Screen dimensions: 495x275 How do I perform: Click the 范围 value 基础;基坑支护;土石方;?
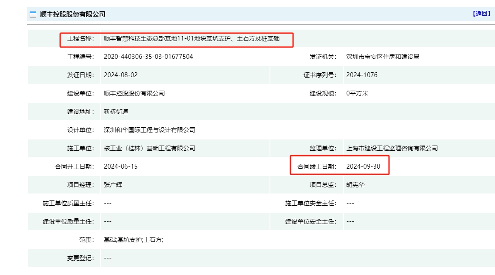pos(133,240)
